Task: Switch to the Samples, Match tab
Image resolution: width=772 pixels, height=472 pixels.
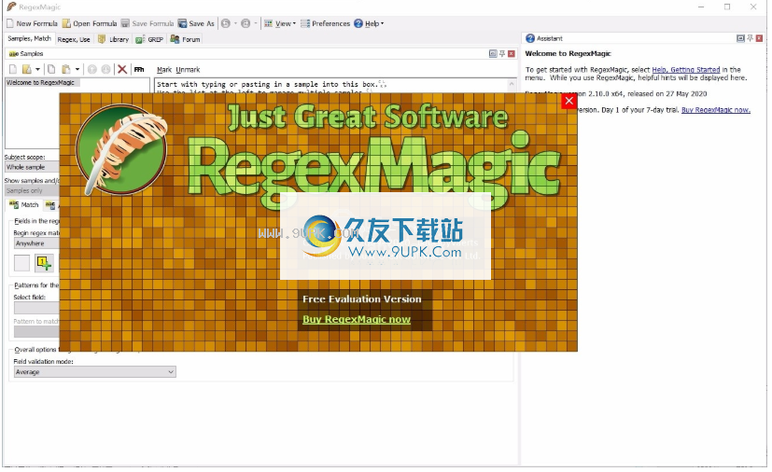Action: (x=29, y=38)
